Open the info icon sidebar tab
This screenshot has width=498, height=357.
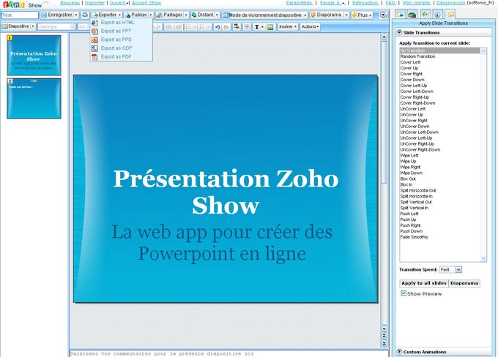[x=437, y=15]
